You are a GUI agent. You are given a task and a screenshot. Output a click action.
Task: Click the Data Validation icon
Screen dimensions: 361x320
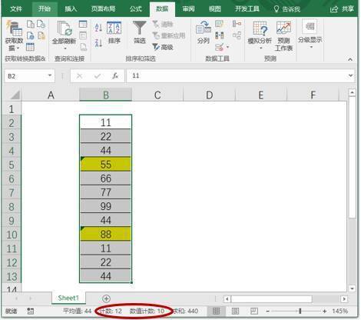click(x=219, y=47)
